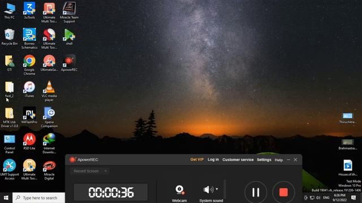The width and height of the screenshot is (362, 203).
Task: Open UltimateSa... desktop shortcut
Action: point(49,63)
